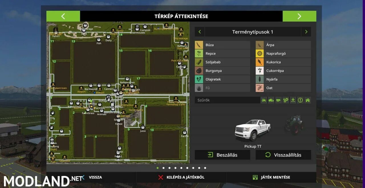Click the Fish shop icon on map
Screen dimensions: 365x188
(99, 40)
